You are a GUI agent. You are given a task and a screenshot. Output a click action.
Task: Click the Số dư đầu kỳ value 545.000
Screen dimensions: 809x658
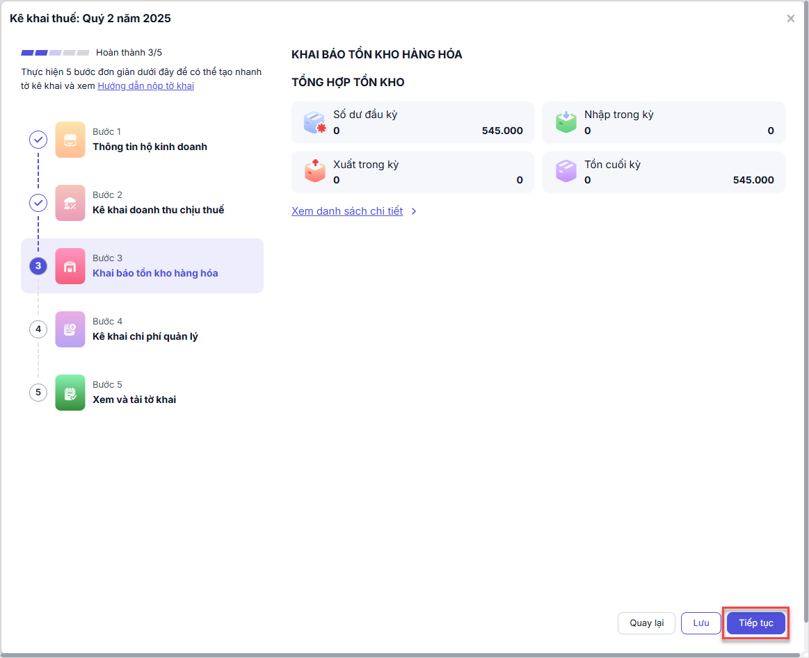(x=502, y=131)
